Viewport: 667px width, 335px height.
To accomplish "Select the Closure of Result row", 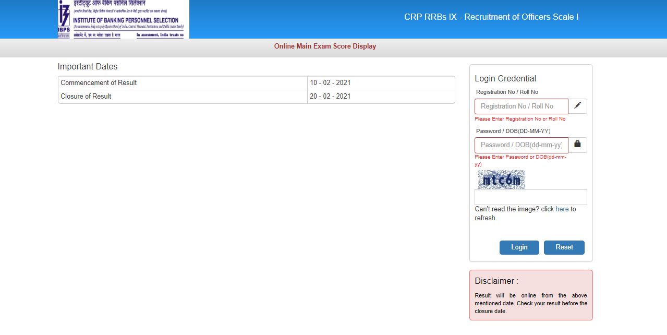I will (x=183, y=96).
